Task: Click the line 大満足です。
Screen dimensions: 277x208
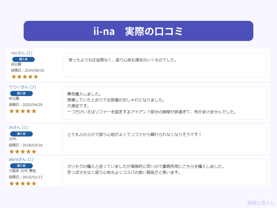Action: click(x=78, y=106)
